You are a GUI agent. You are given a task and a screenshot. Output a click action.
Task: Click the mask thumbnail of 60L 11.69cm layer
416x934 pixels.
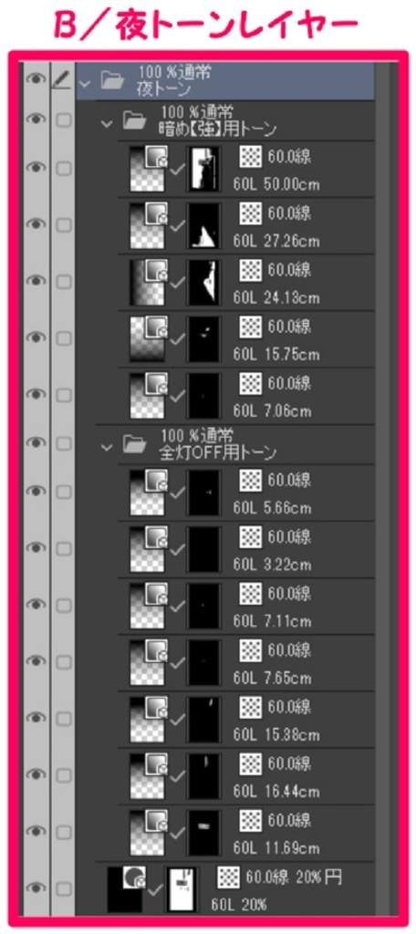tap(203, 832)
